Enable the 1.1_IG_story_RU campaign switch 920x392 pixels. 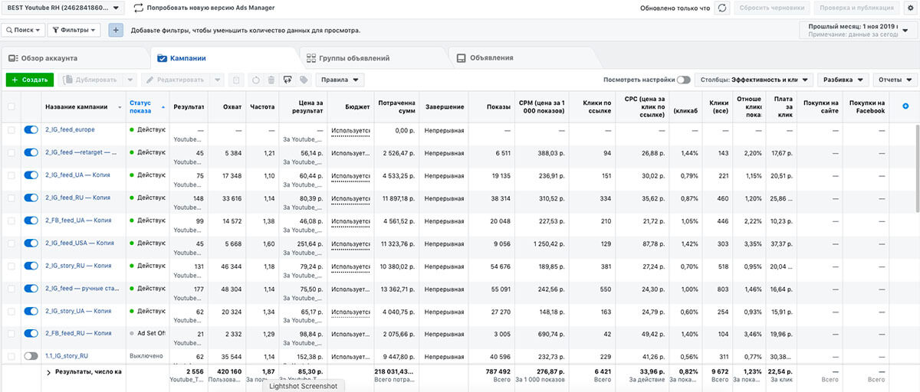pyautogui.click(x=31, y=356)
